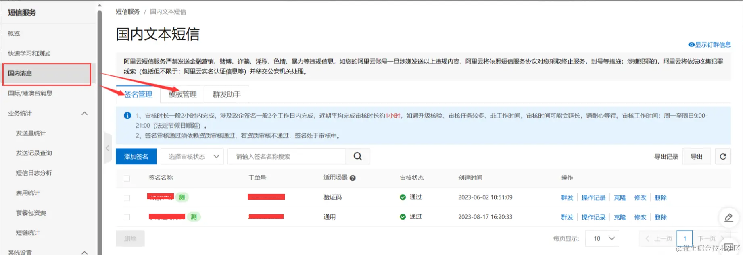
Task: Click green check icon in 验证码 row
Action: pyautogui.click(x=403, y=197)
